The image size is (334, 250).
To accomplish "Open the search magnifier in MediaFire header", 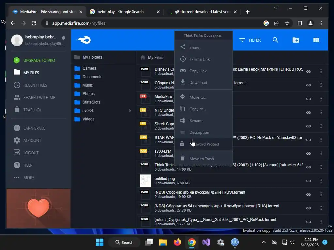I will coord(275,40).
